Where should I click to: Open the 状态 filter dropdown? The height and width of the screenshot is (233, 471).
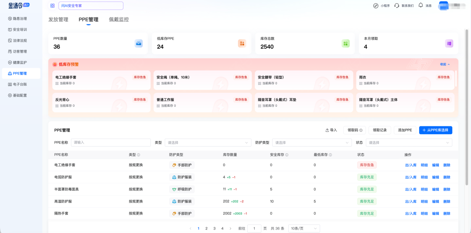tap(410, 143)
